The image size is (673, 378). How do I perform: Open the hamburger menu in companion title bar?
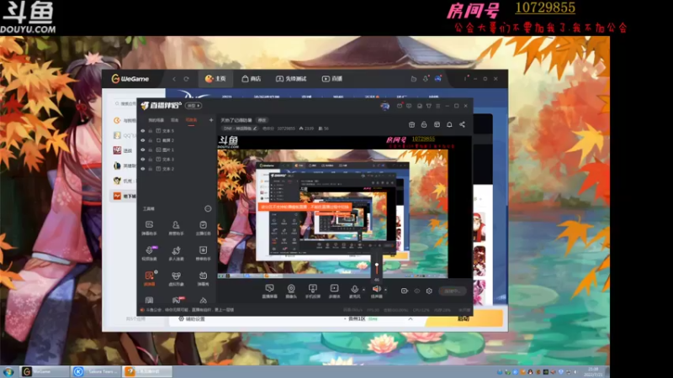point(437,106)
